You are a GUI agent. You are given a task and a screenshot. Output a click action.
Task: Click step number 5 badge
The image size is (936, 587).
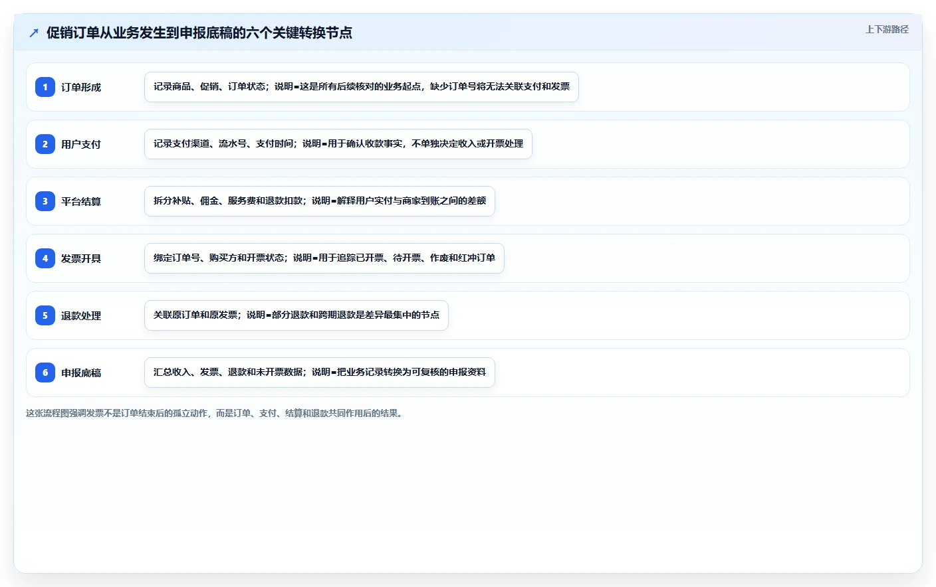[45, 315]
